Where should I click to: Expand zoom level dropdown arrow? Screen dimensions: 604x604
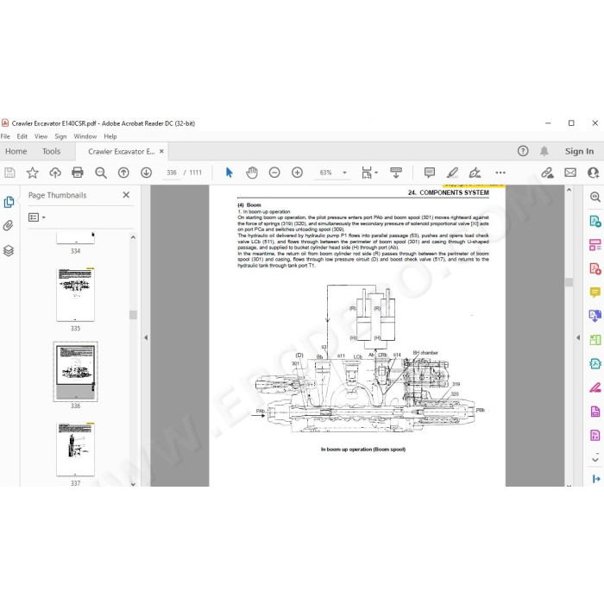click(x=345, y=173)
